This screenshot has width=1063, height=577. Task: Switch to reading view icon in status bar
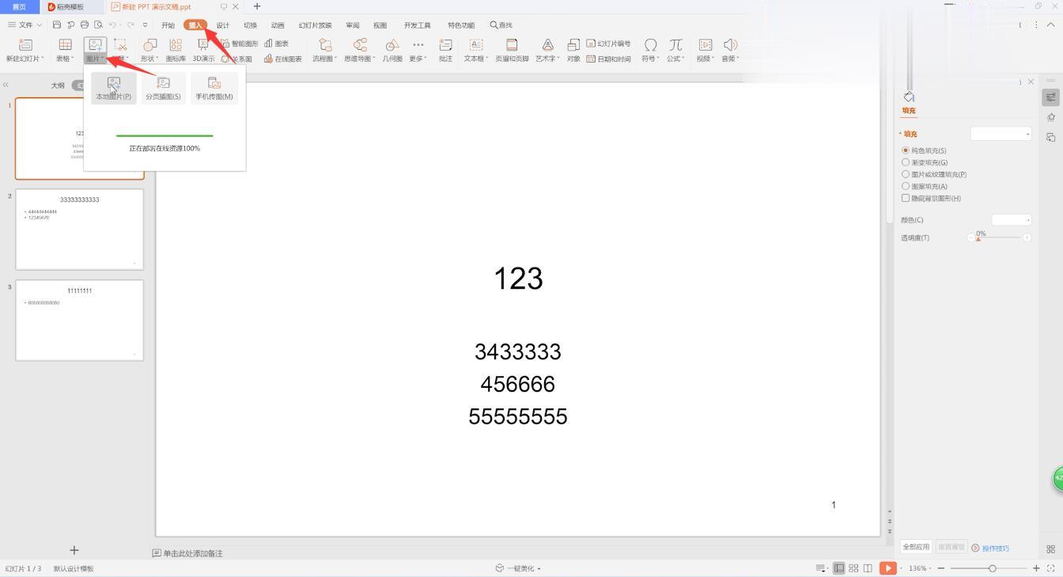(x=868, y=568)
